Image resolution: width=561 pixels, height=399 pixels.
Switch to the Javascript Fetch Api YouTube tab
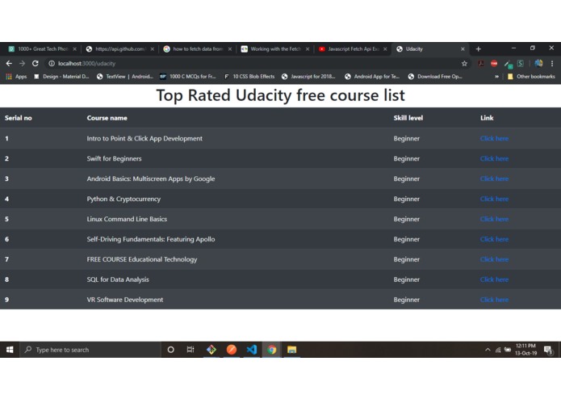353,49
